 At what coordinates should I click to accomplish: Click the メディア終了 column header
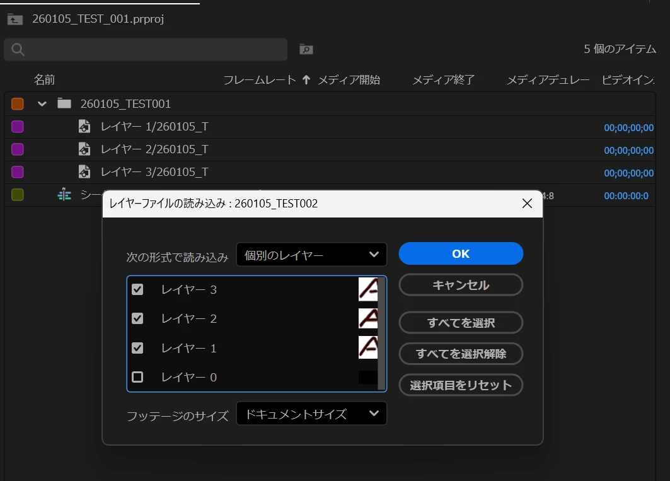[444, 79]
